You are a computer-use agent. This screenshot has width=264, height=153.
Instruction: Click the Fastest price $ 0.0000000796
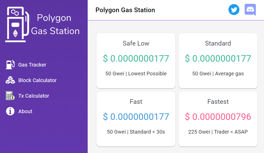(x=218, y=117)
